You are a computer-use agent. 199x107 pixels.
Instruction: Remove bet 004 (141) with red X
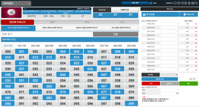196,35
